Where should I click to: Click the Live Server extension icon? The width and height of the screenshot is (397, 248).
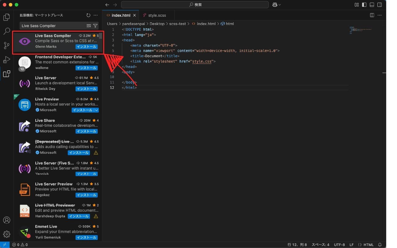click(x=25, y=83)
